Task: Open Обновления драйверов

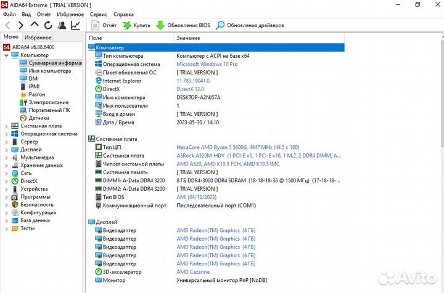Action: [x=250, y=25]
